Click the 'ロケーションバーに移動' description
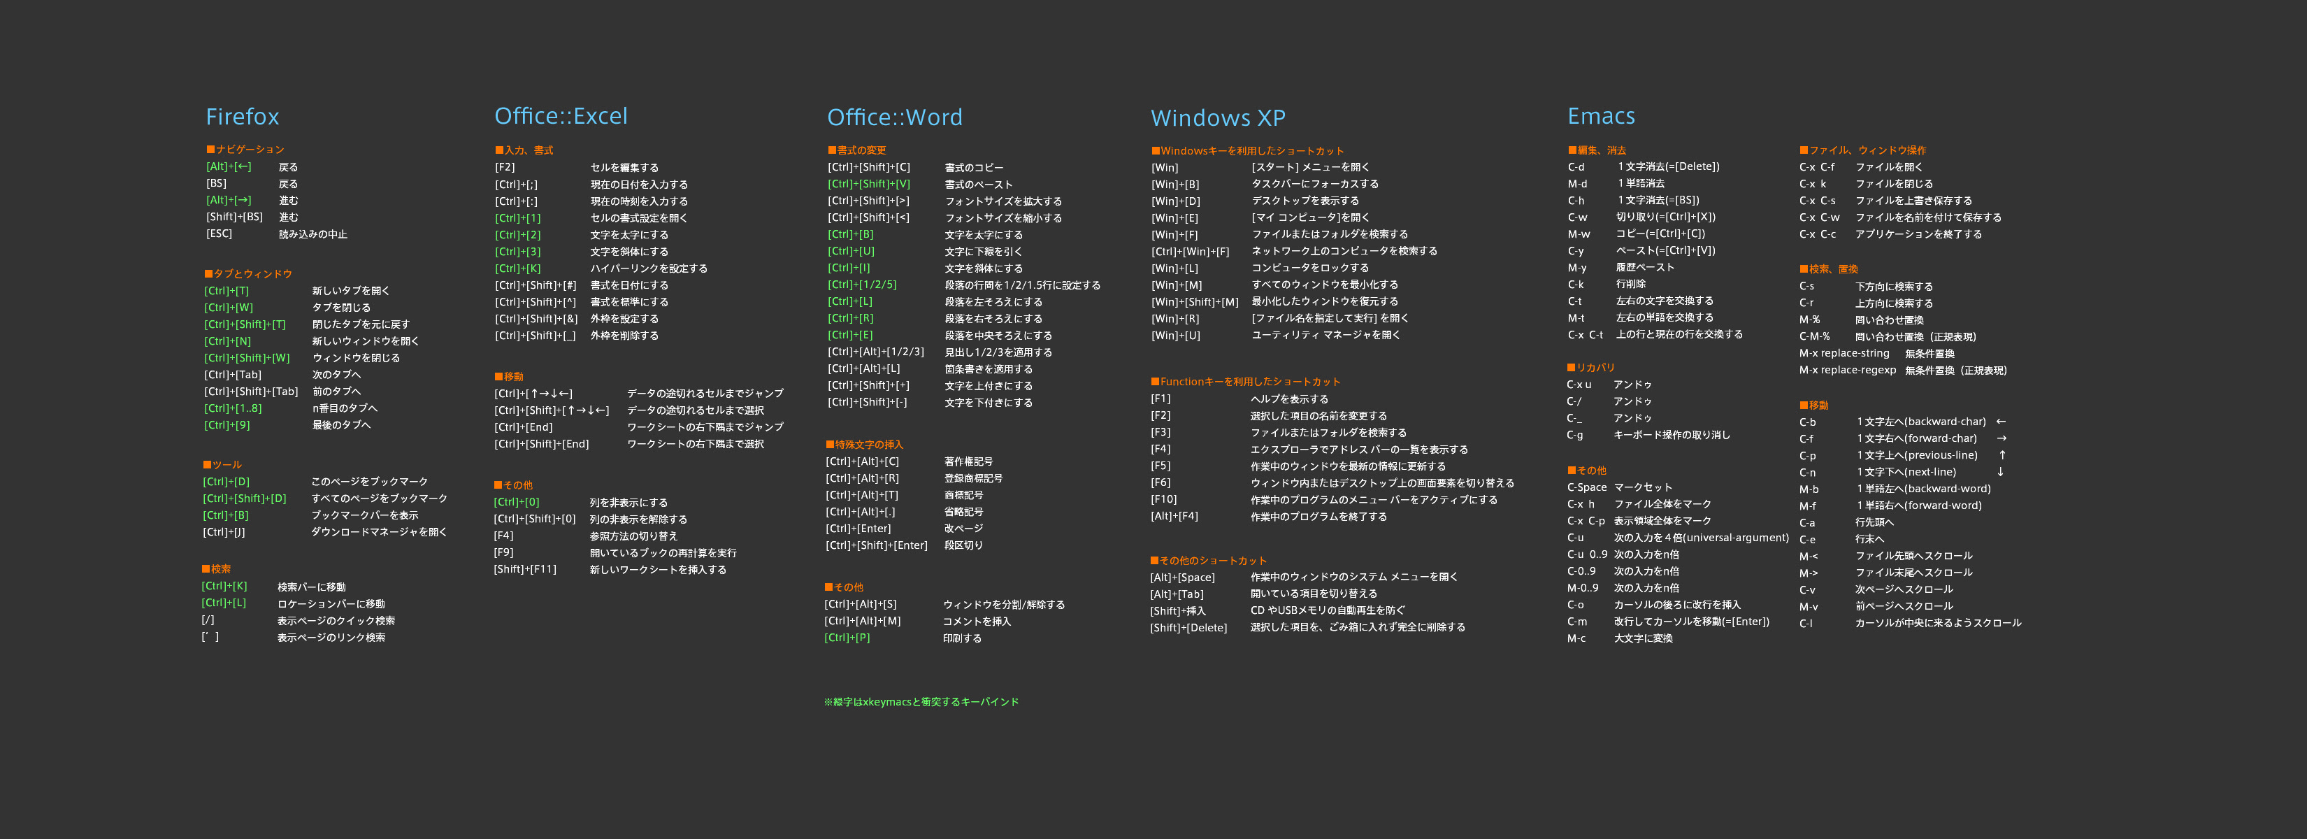Image resolution: width=2307 pixels, height=839 pixels. (331, 603)
